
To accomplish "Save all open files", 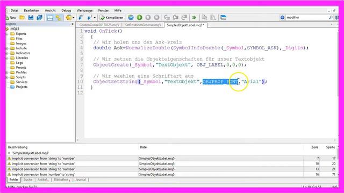I will pos(39,18).
